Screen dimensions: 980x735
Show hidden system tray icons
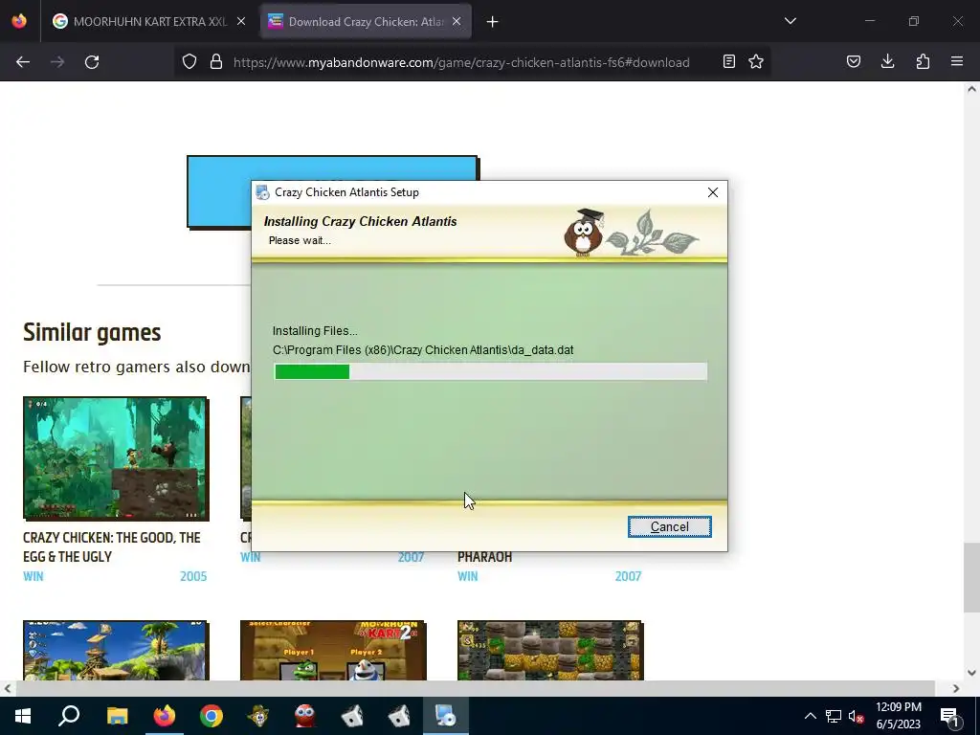click(810, 716)
